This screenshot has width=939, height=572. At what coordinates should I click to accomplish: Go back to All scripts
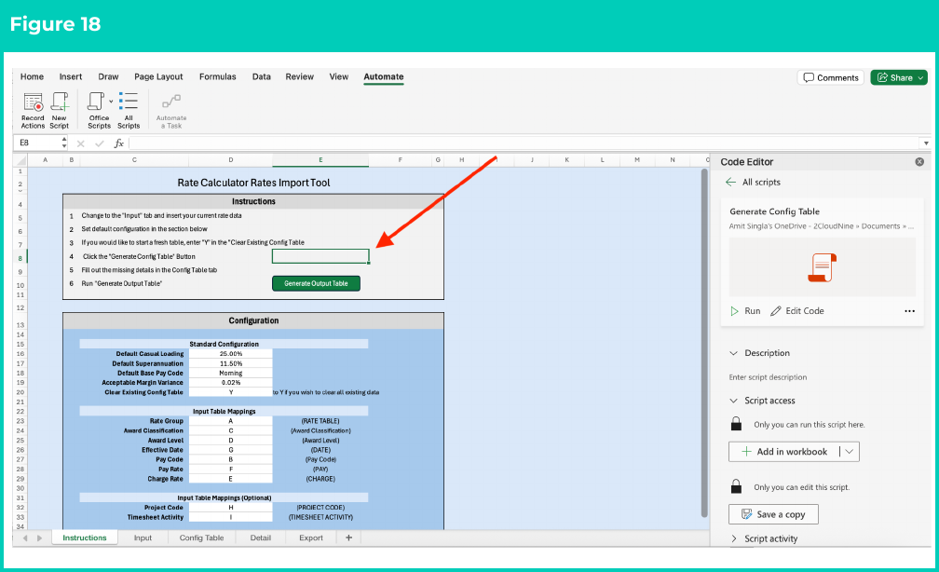coord(753,182)
